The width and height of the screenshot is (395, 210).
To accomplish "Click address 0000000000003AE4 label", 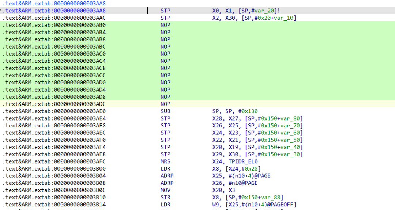I will pos(54,118).
